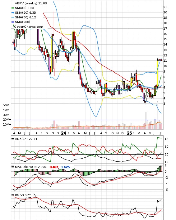Click the red MACD value 0.467
This screenshot has width=176, height=220.
click(54, 167)
